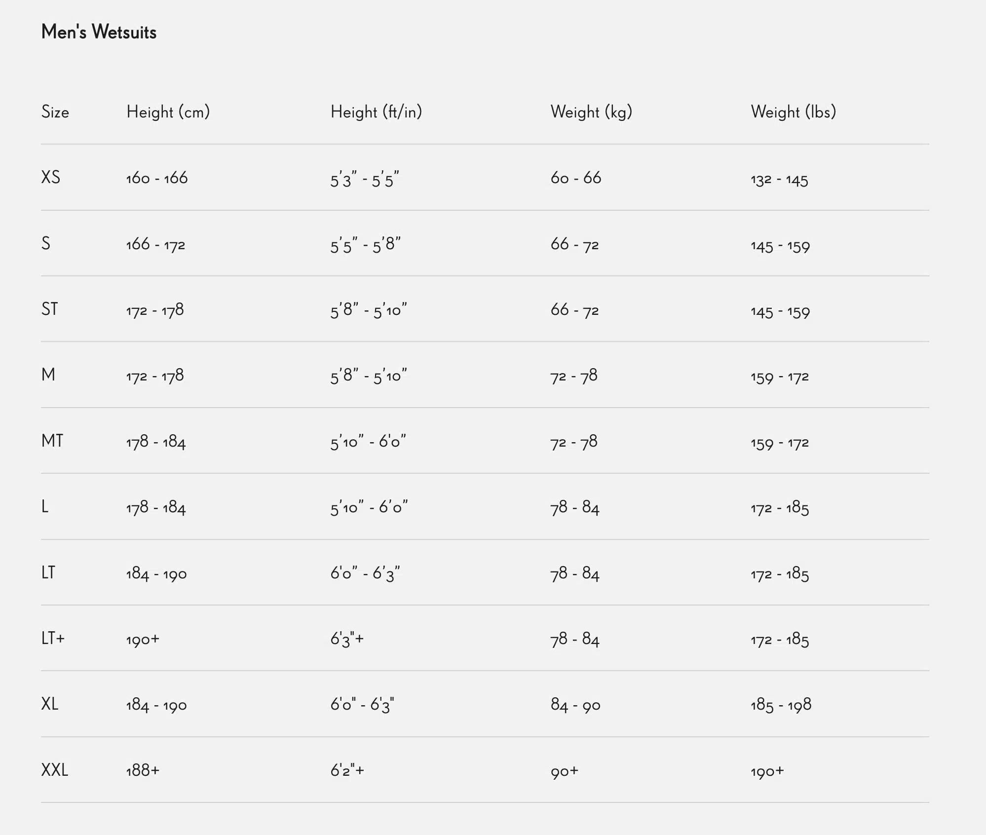Click the Size column header

pyautogui.click(x=55, y=112)
